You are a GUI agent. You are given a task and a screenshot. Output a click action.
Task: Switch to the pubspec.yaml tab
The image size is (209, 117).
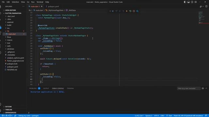pyautogui.click(x=52, y=6)
